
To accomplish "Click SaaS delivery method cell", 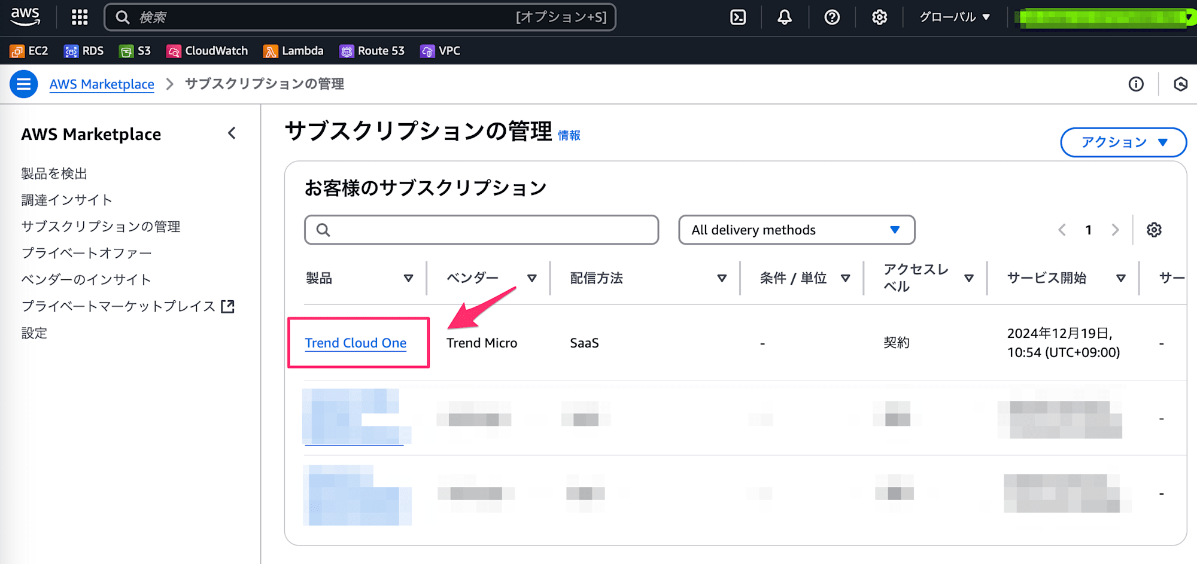I will [x=584, y=343].
